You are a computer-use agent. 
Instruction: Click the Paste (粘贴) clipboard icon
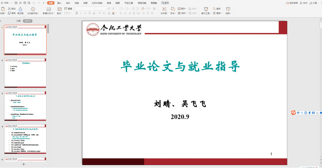click(3, 8)
